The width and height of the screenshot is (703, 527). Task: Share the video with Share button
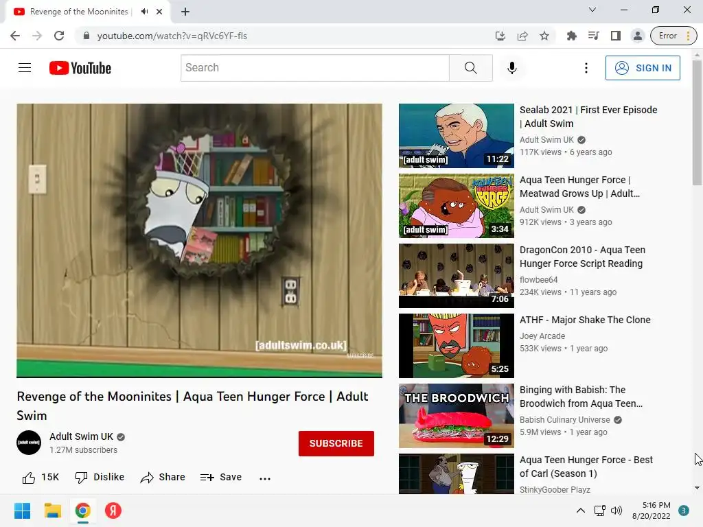162,478
